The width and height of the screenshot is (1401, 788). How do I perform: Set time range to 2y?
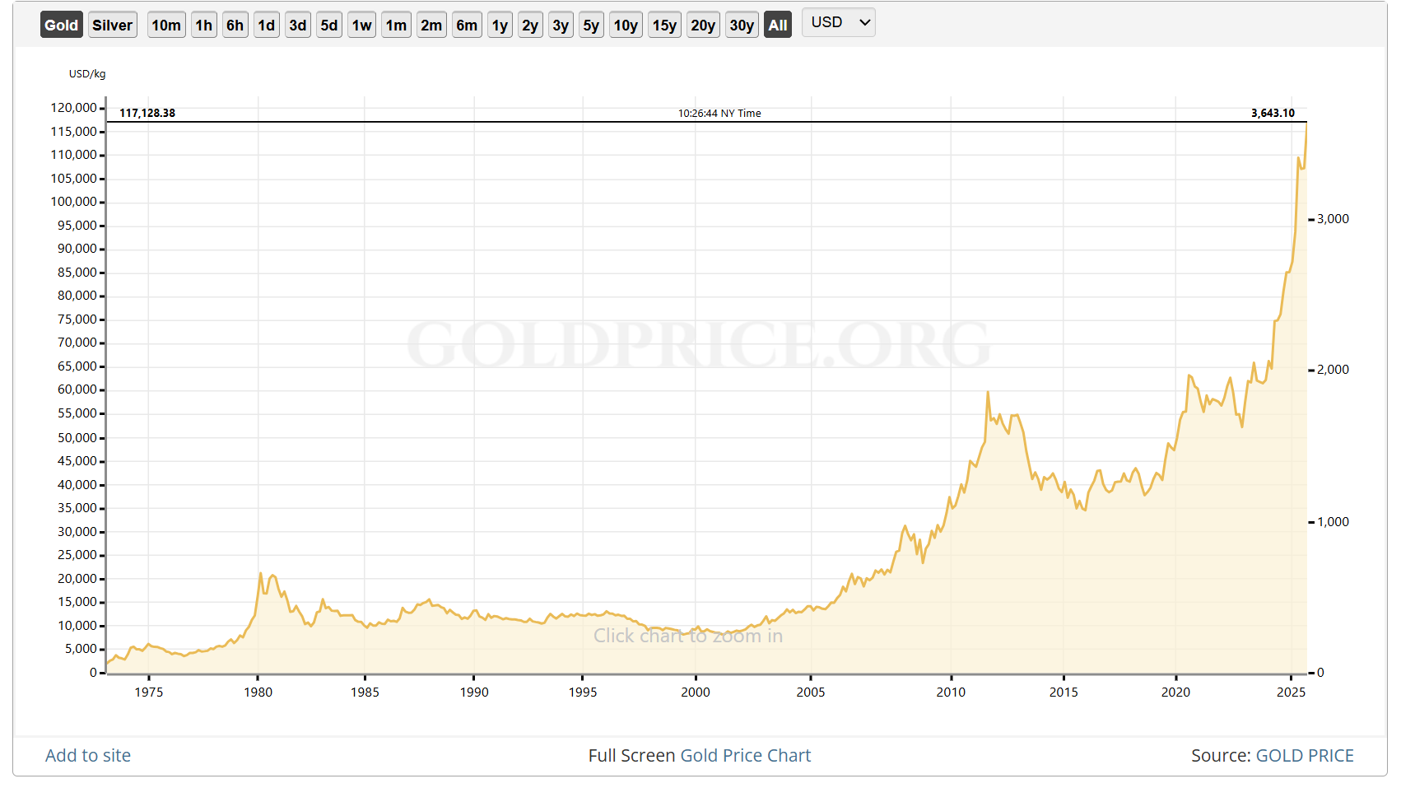pos(530,25)
